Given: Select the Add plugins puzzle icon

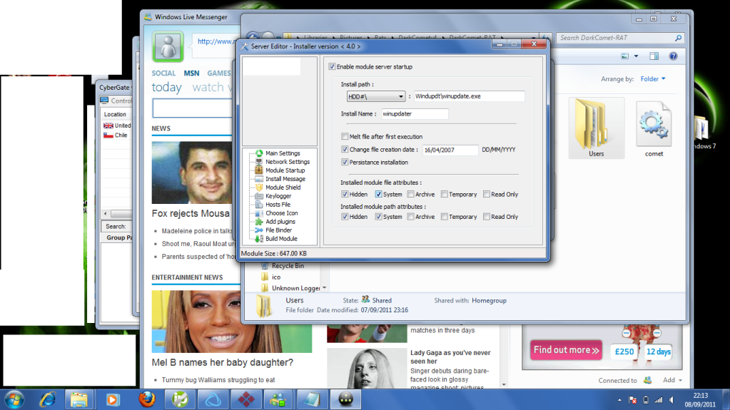Looking at the screenshot, I should tap(259, 222).
